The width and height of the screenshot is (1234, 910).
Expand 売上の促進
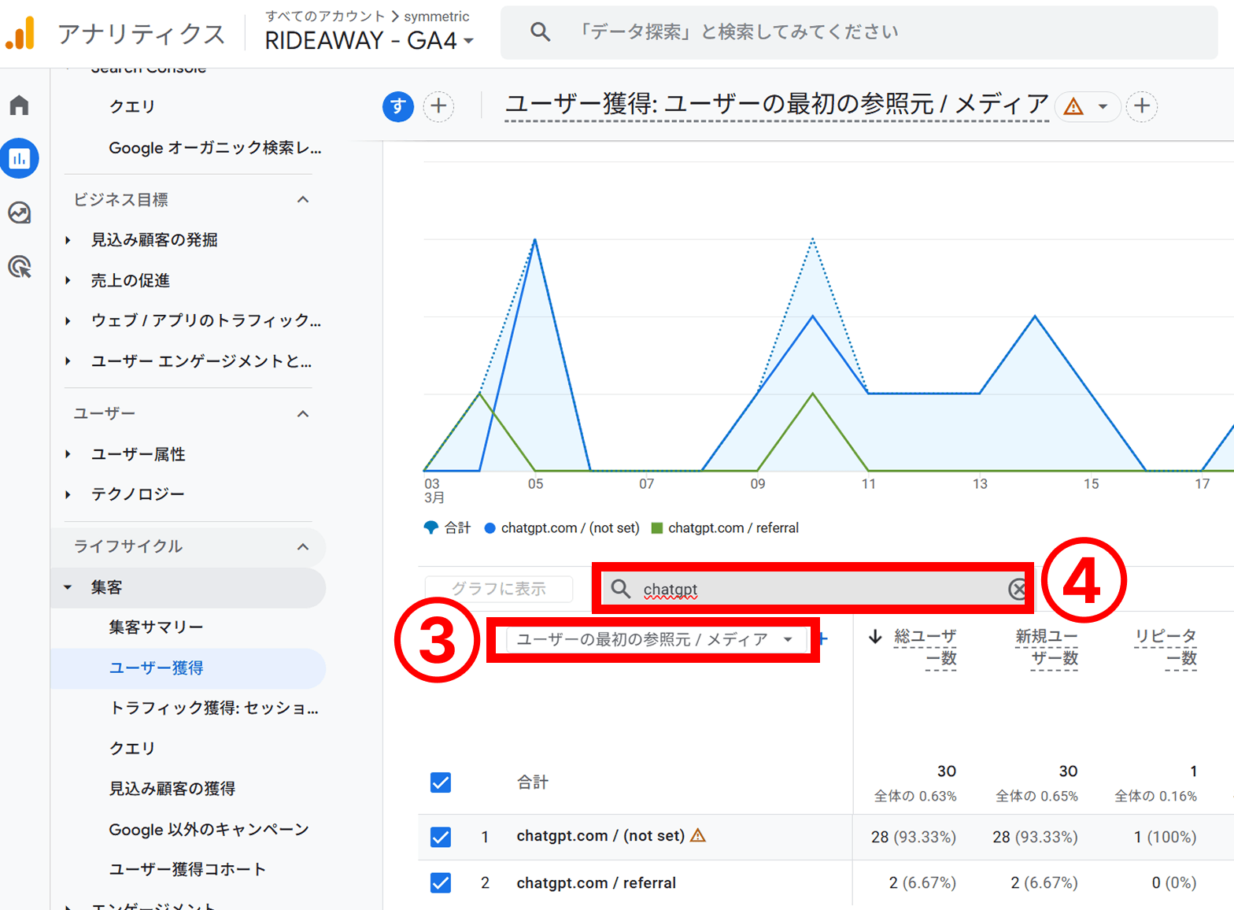pos(68,280)
